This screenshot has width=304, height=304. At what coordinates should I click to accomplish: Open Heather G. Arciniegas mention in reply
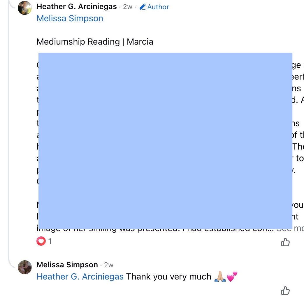[x=80, y=277]
